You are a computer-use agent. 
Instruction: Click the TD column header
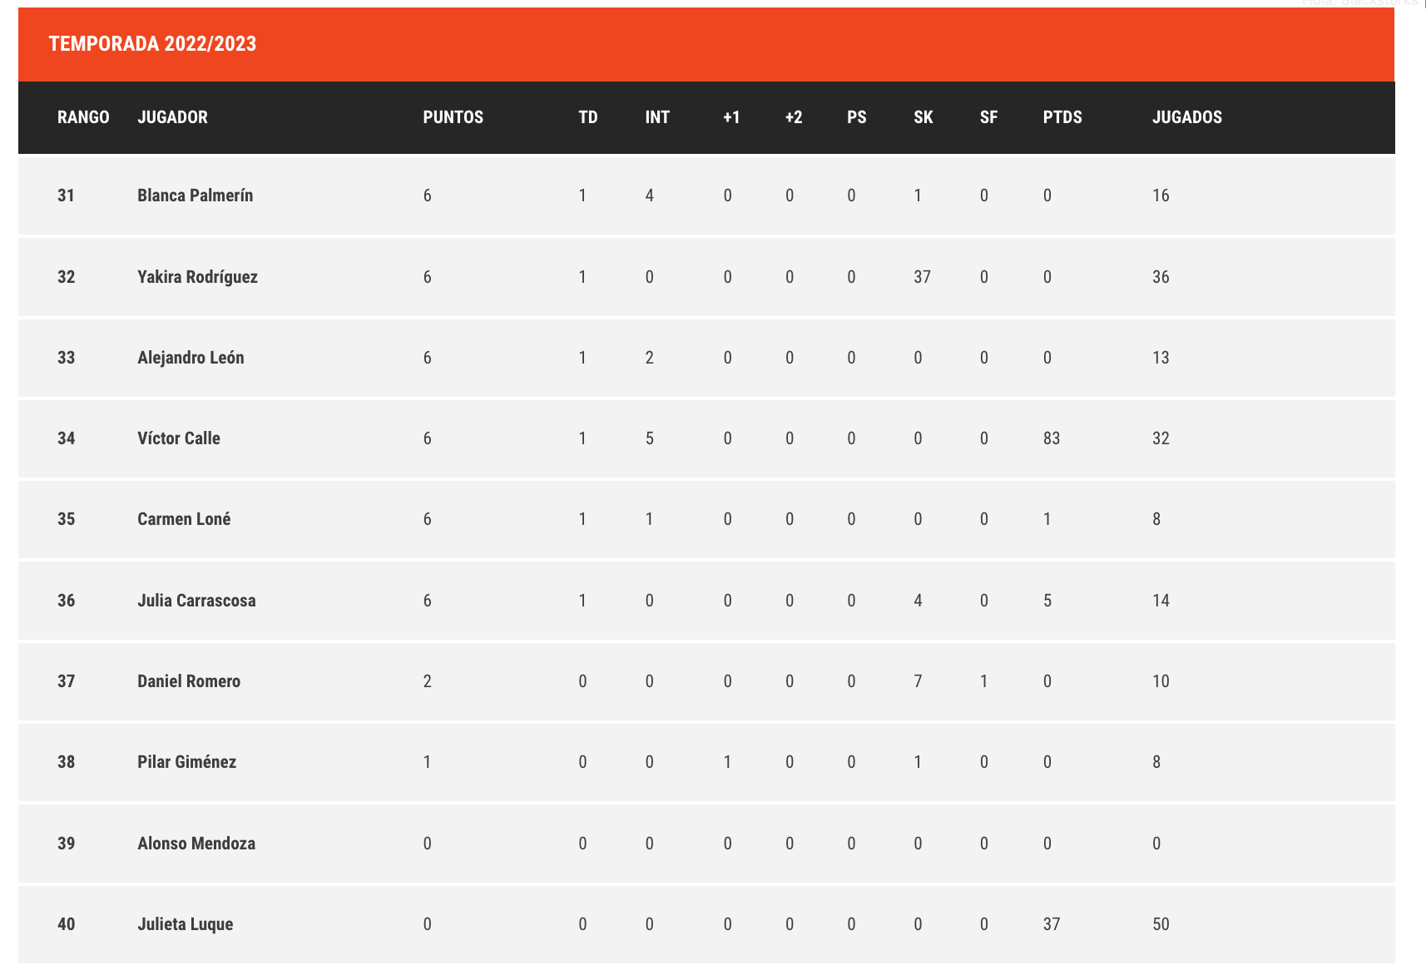tap(587, 117)
